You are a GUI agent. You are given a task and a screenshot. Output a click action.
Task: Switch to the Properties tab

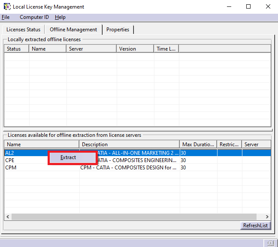tap(118, 30)
